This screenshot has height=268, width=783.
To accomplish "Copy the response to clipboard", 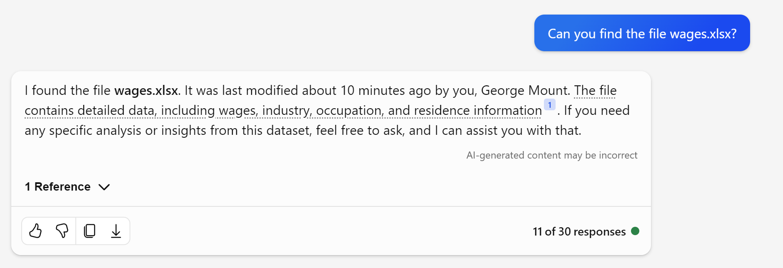I will pyautogui.click(x=90, y=231).
